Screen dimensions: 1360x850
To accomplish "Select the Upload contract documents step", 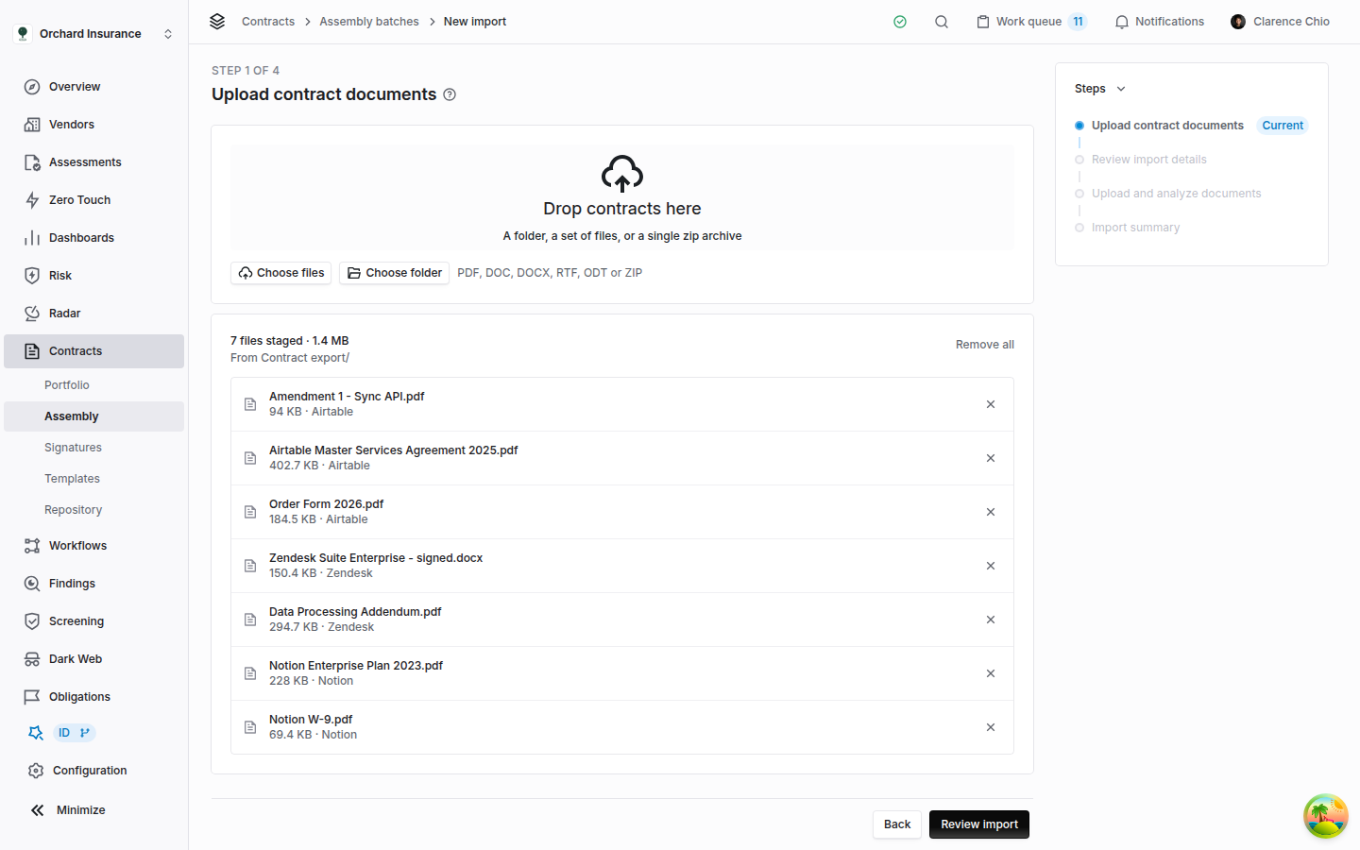I will point(1167,126).
